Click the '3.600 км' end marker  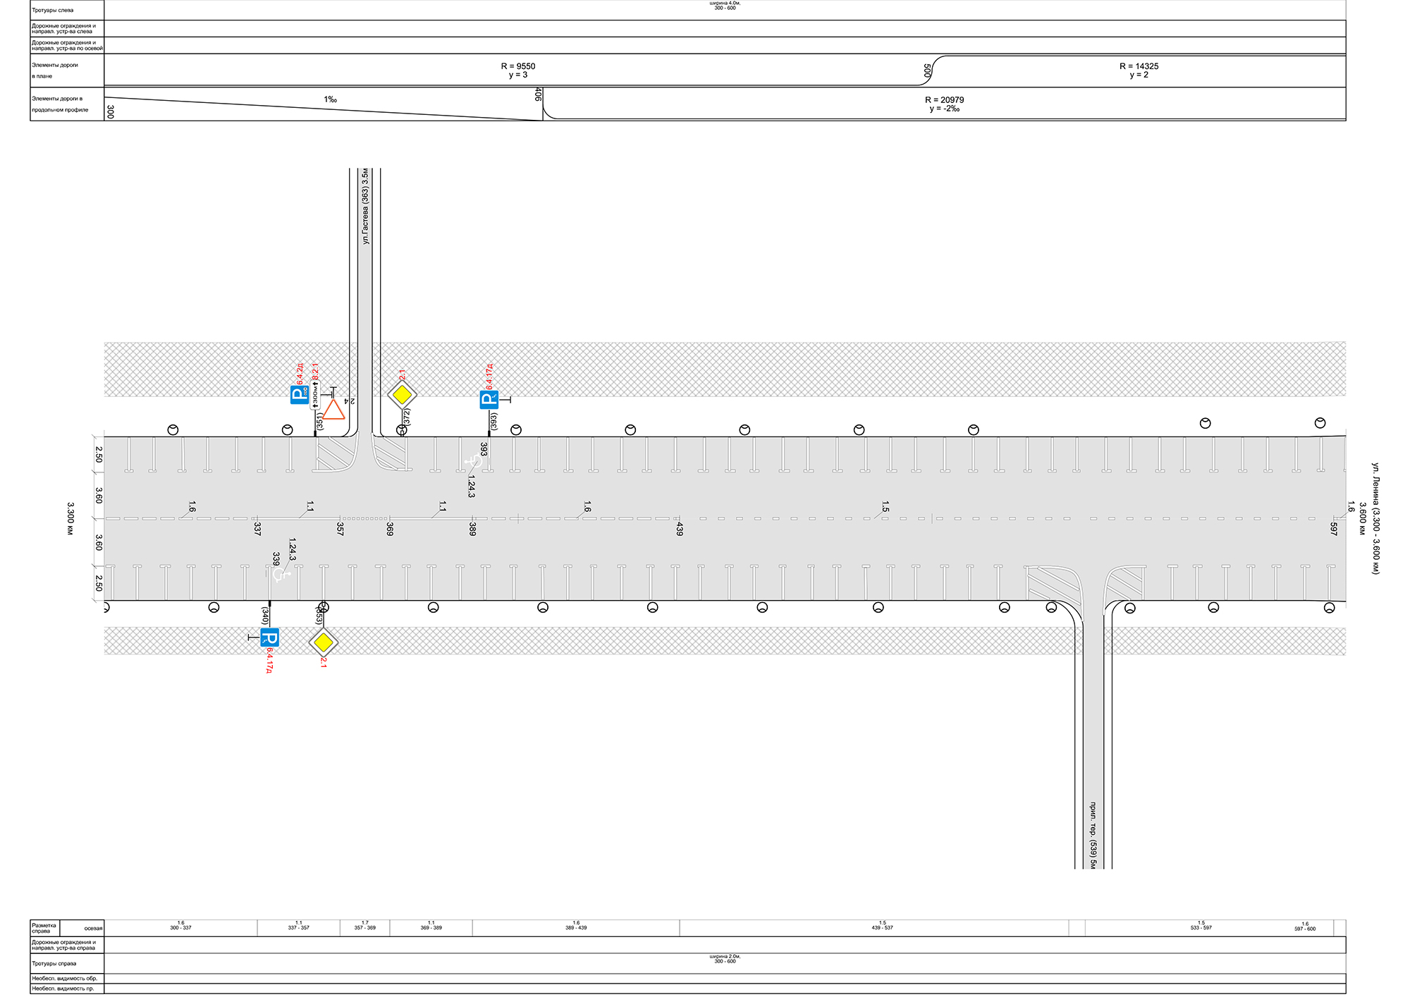click(x=1363, y=518)
